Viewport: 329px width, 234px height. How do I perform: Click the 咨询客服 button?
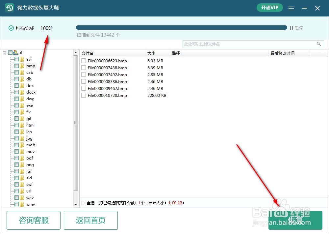34,220
